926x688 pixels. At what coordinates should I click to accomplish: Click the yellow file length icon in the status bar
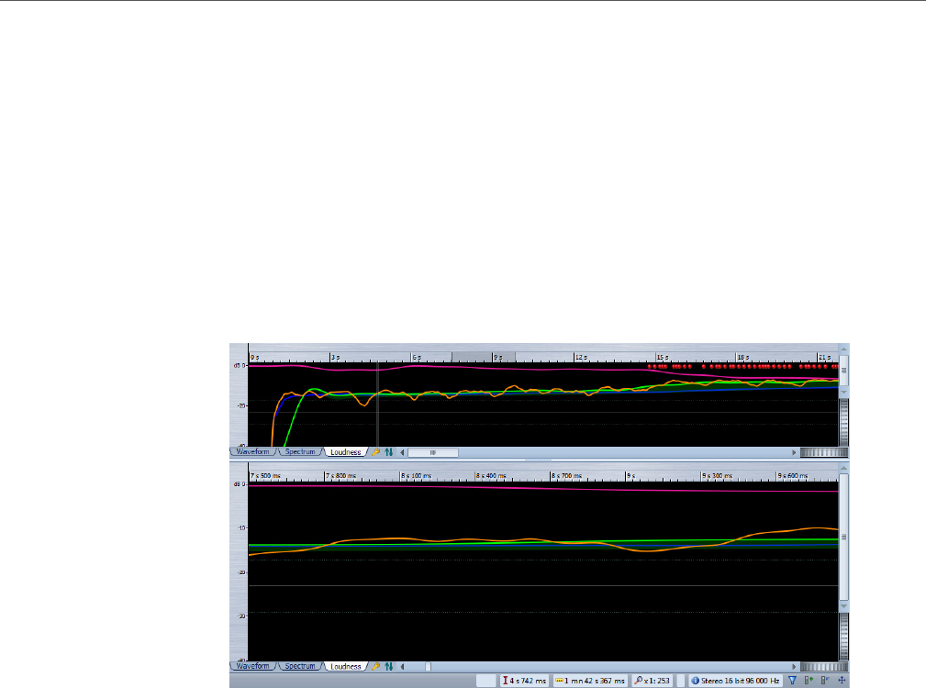559,681
